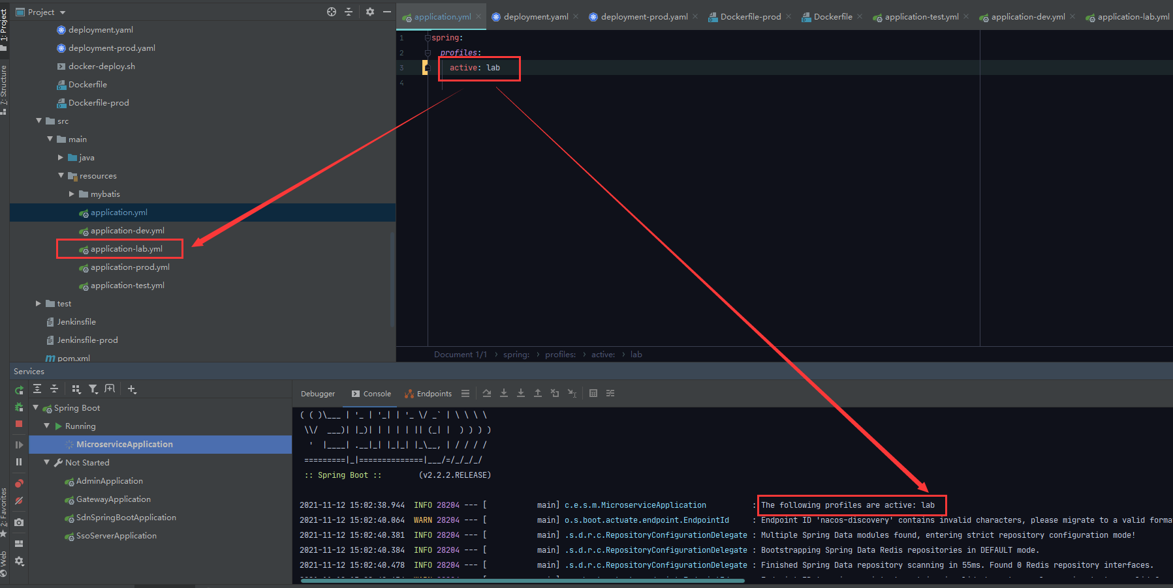Viewport: 1173px width, 588px height.
Task: Toggle the filter icon in Services toolbar
Action: point(93,389)
